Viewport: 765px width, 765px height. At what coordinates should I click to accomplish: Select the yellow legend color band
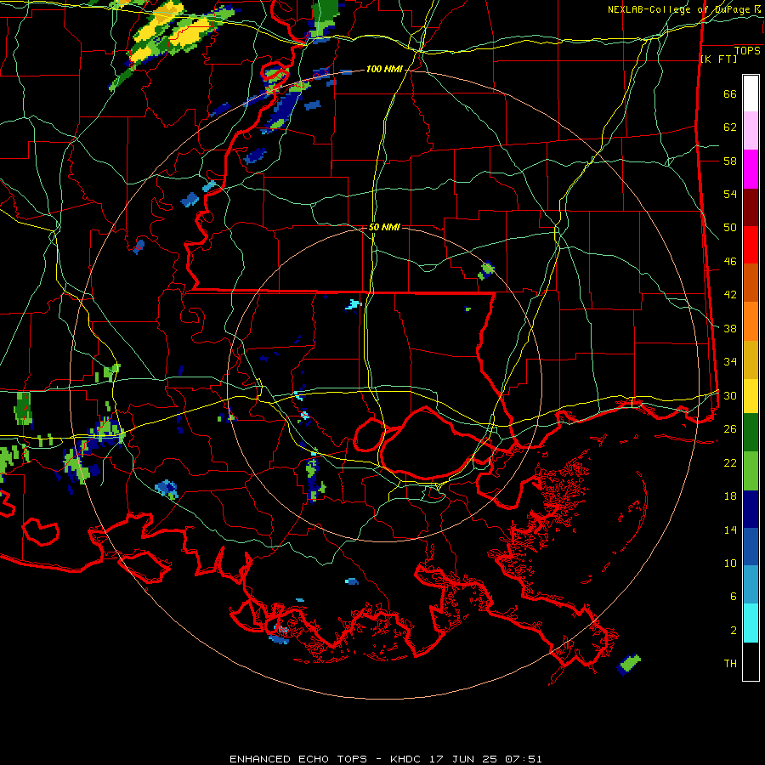751,396
